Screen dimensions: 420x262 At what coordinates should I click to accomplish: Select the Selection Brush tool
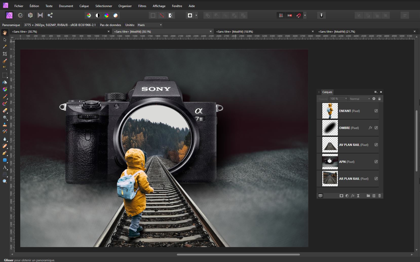click(5, 61)
